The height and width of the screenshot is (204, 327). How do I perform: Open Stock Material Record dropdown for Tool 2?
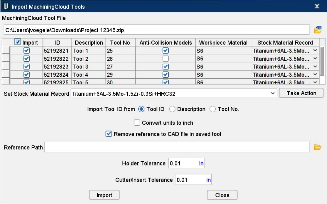click(x=315, y=59)
